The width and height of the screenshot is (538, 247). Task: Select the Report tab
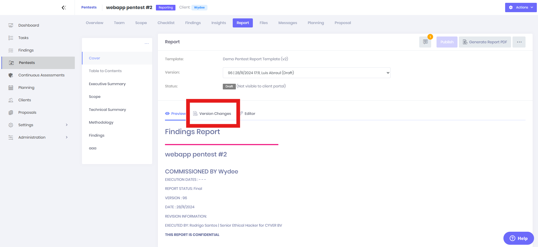click(x=243, y=23)
